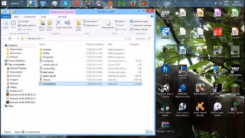Open the recent locations dropdown arrow
Viewport: 245px width, 138px height.
[14, 38]
